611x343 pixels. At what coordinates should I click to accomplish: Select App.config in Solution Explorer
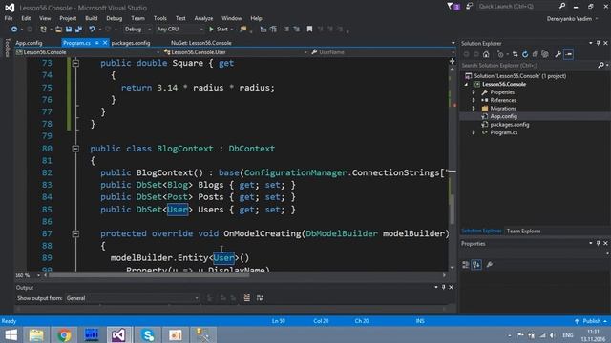click(x=503, y=116)
